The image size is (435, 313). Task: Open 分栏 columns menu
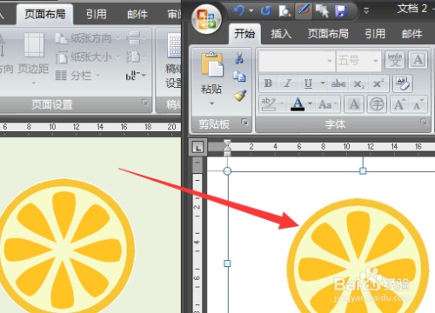click(x=77, y=76)
